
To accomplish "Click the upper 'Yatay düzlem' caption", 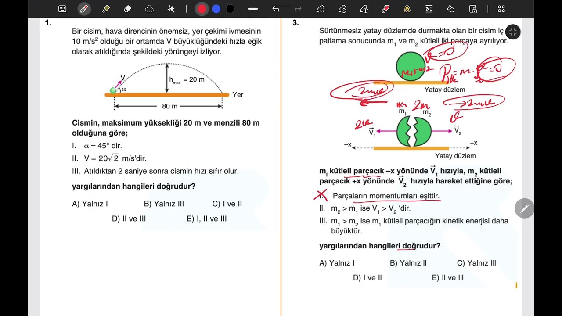I will pyautogui.click(x=444, y=90).
